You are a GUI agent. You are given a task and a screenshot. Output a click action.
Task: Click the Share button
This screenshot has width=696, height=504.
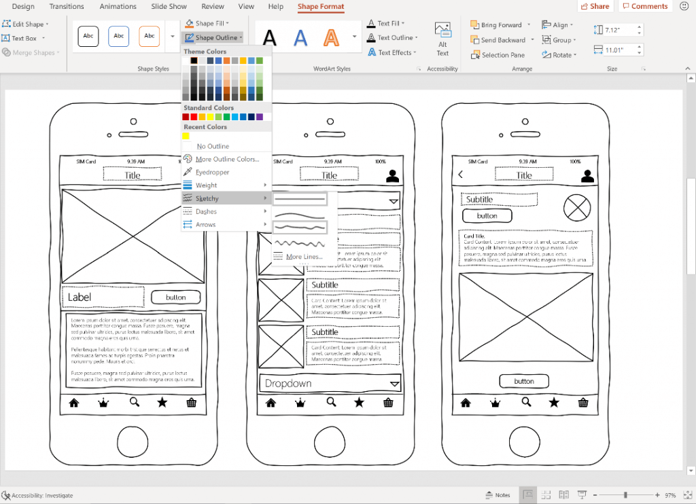point(595,6)
